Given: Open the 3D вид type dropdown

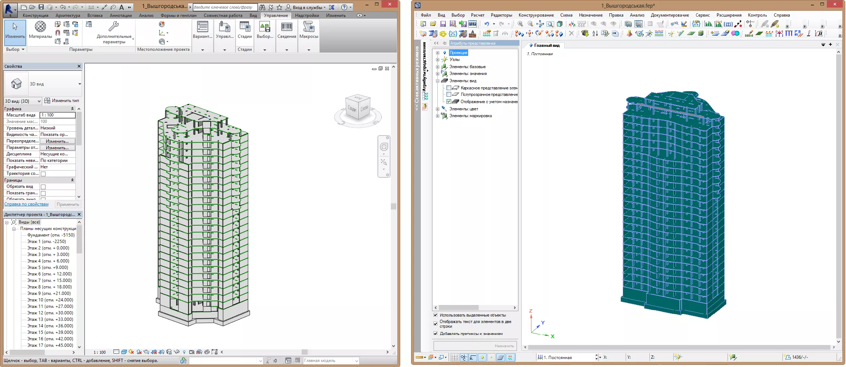Looking at the screenshot, I should (79, 84).
